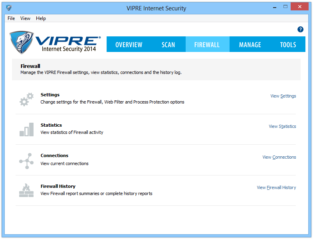Click the VIPRE snake shield logo
Image resolution: width=313 pixels, height=239 pixels.
[22, 42]
